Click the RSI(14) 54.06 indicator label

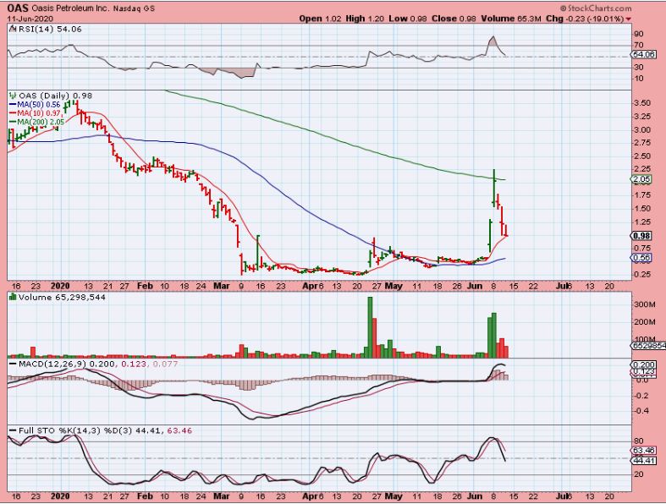pyautogui.click(x=49, y=30)
